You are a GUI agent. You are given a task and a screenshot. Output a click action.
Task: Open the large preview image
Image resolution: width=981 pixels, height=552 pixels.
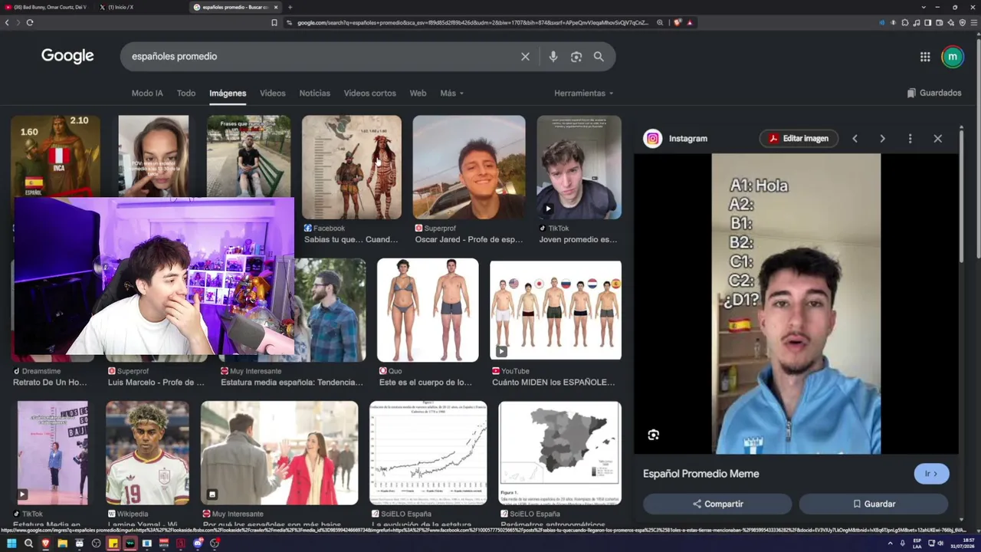(796, 304)
